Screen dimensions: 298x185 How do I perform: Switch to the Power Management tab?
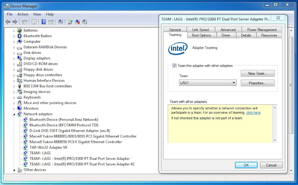[262, 30]
